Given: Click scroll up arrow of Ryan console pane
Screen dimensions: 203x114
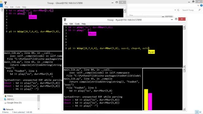Looking at the screenshot, I should point(184,70).
